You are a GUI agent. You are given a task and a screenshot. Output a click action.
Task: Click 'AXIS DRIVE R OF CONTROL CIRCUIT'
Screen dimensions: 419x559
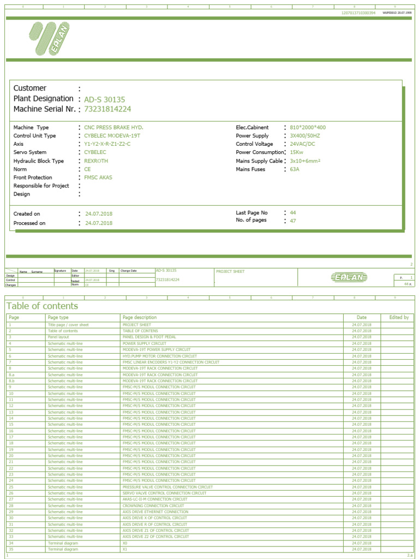(154, 525)
